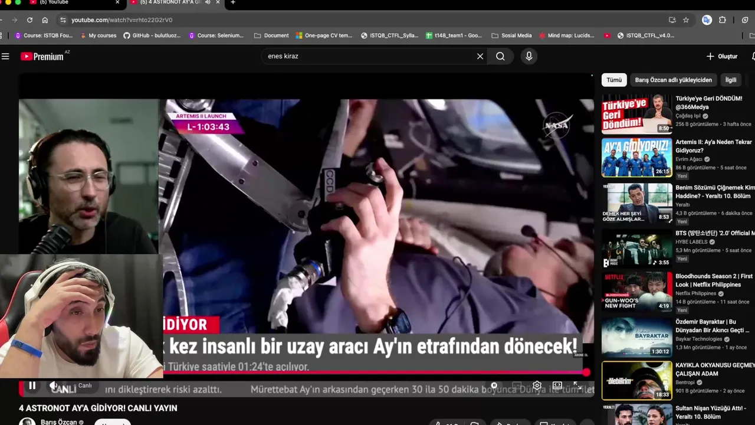Visit HYBE LABELS channel link
This screenshot has height=425, width=755.
(x=691, y=242)
